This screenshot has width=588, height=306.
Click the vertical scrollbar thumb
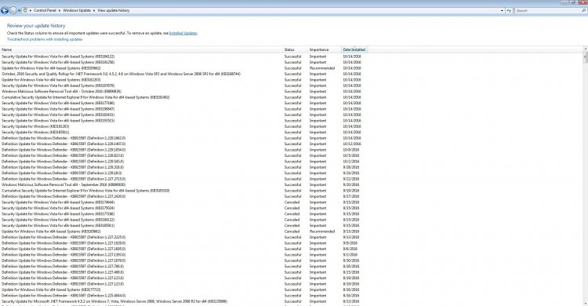586,57
